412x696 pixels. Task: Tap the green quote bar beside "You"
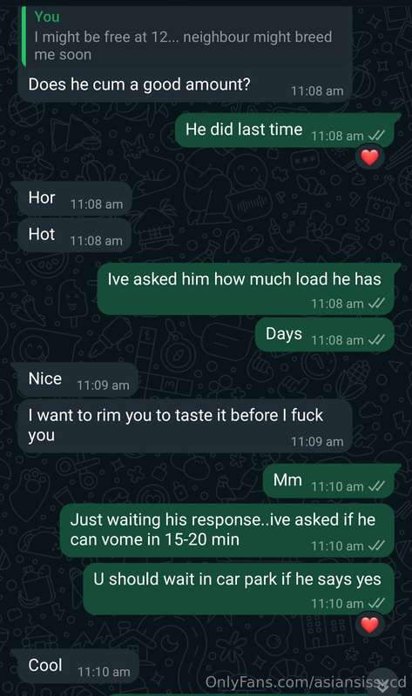pyautogui.click(x=24, y=37)
